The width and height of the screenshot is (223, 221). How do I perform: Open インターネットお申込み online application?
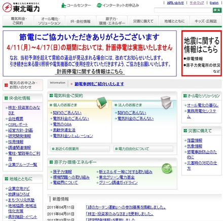pos(118,6)
